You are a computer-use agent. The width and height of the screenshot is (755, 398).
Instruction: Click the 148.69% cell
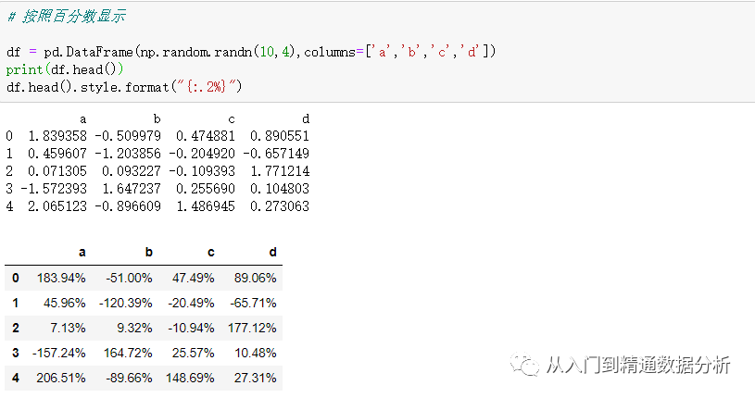point(189,378)
